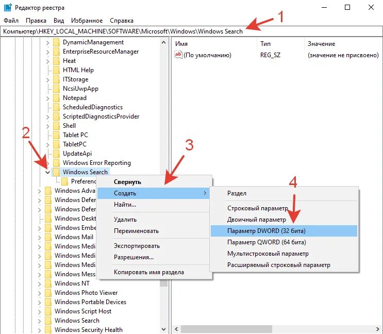Click the UpdateApi folder icon
Screen dimensions: 383x334
click(x=56, y=154)
